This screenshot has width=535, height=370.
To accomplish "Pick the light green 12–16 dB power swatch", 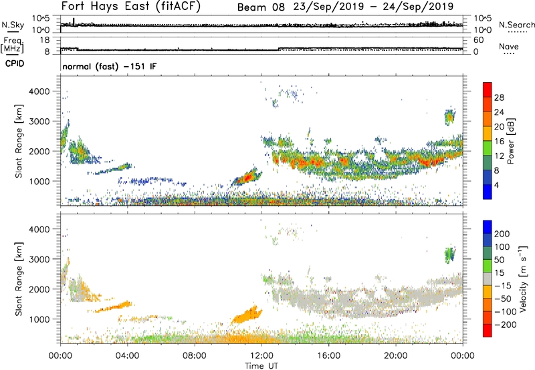I will 488,148.
